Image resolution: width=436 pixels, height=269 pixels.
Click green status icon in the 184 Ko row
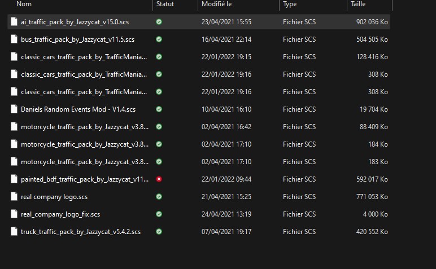click(x=159, y=144)
